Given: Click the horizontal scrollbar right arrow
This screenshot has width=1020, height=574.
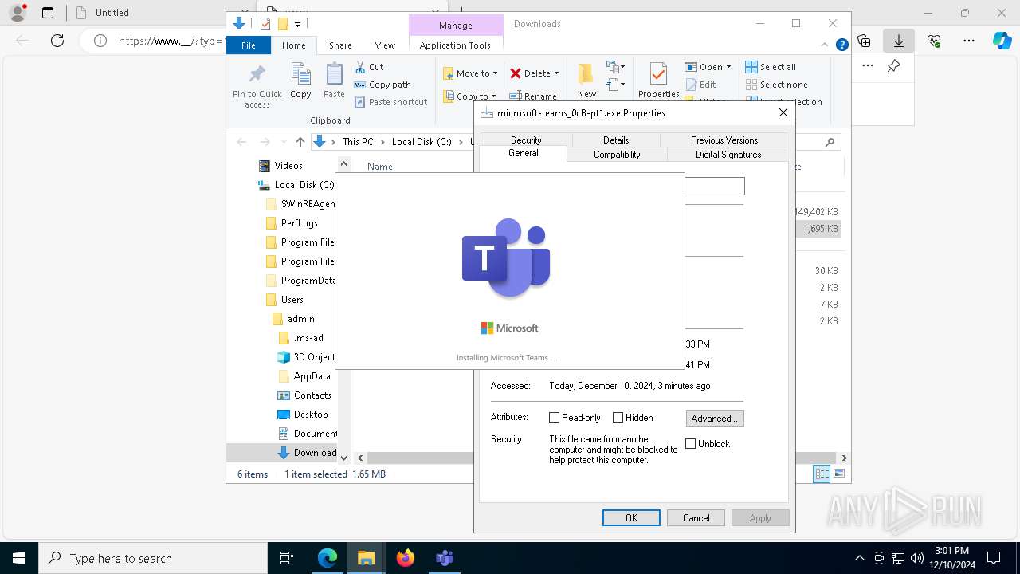Looking at the screenshot, I should pos(844,458).
